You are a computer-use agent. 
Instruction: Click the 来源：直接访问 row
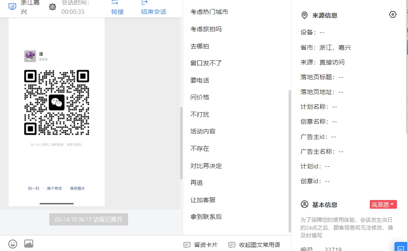[x=322, y=62]
